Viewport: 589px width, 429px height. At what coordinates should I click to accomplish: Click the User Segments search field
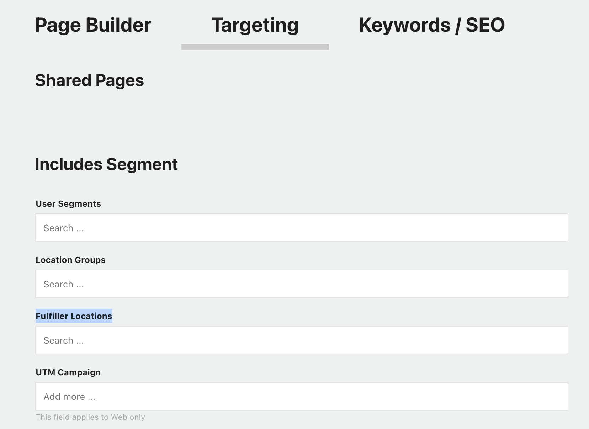click(x=302, y=228)
